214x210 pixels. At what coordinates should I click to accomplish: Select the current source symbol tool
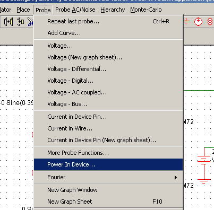(x=210, y=22)
